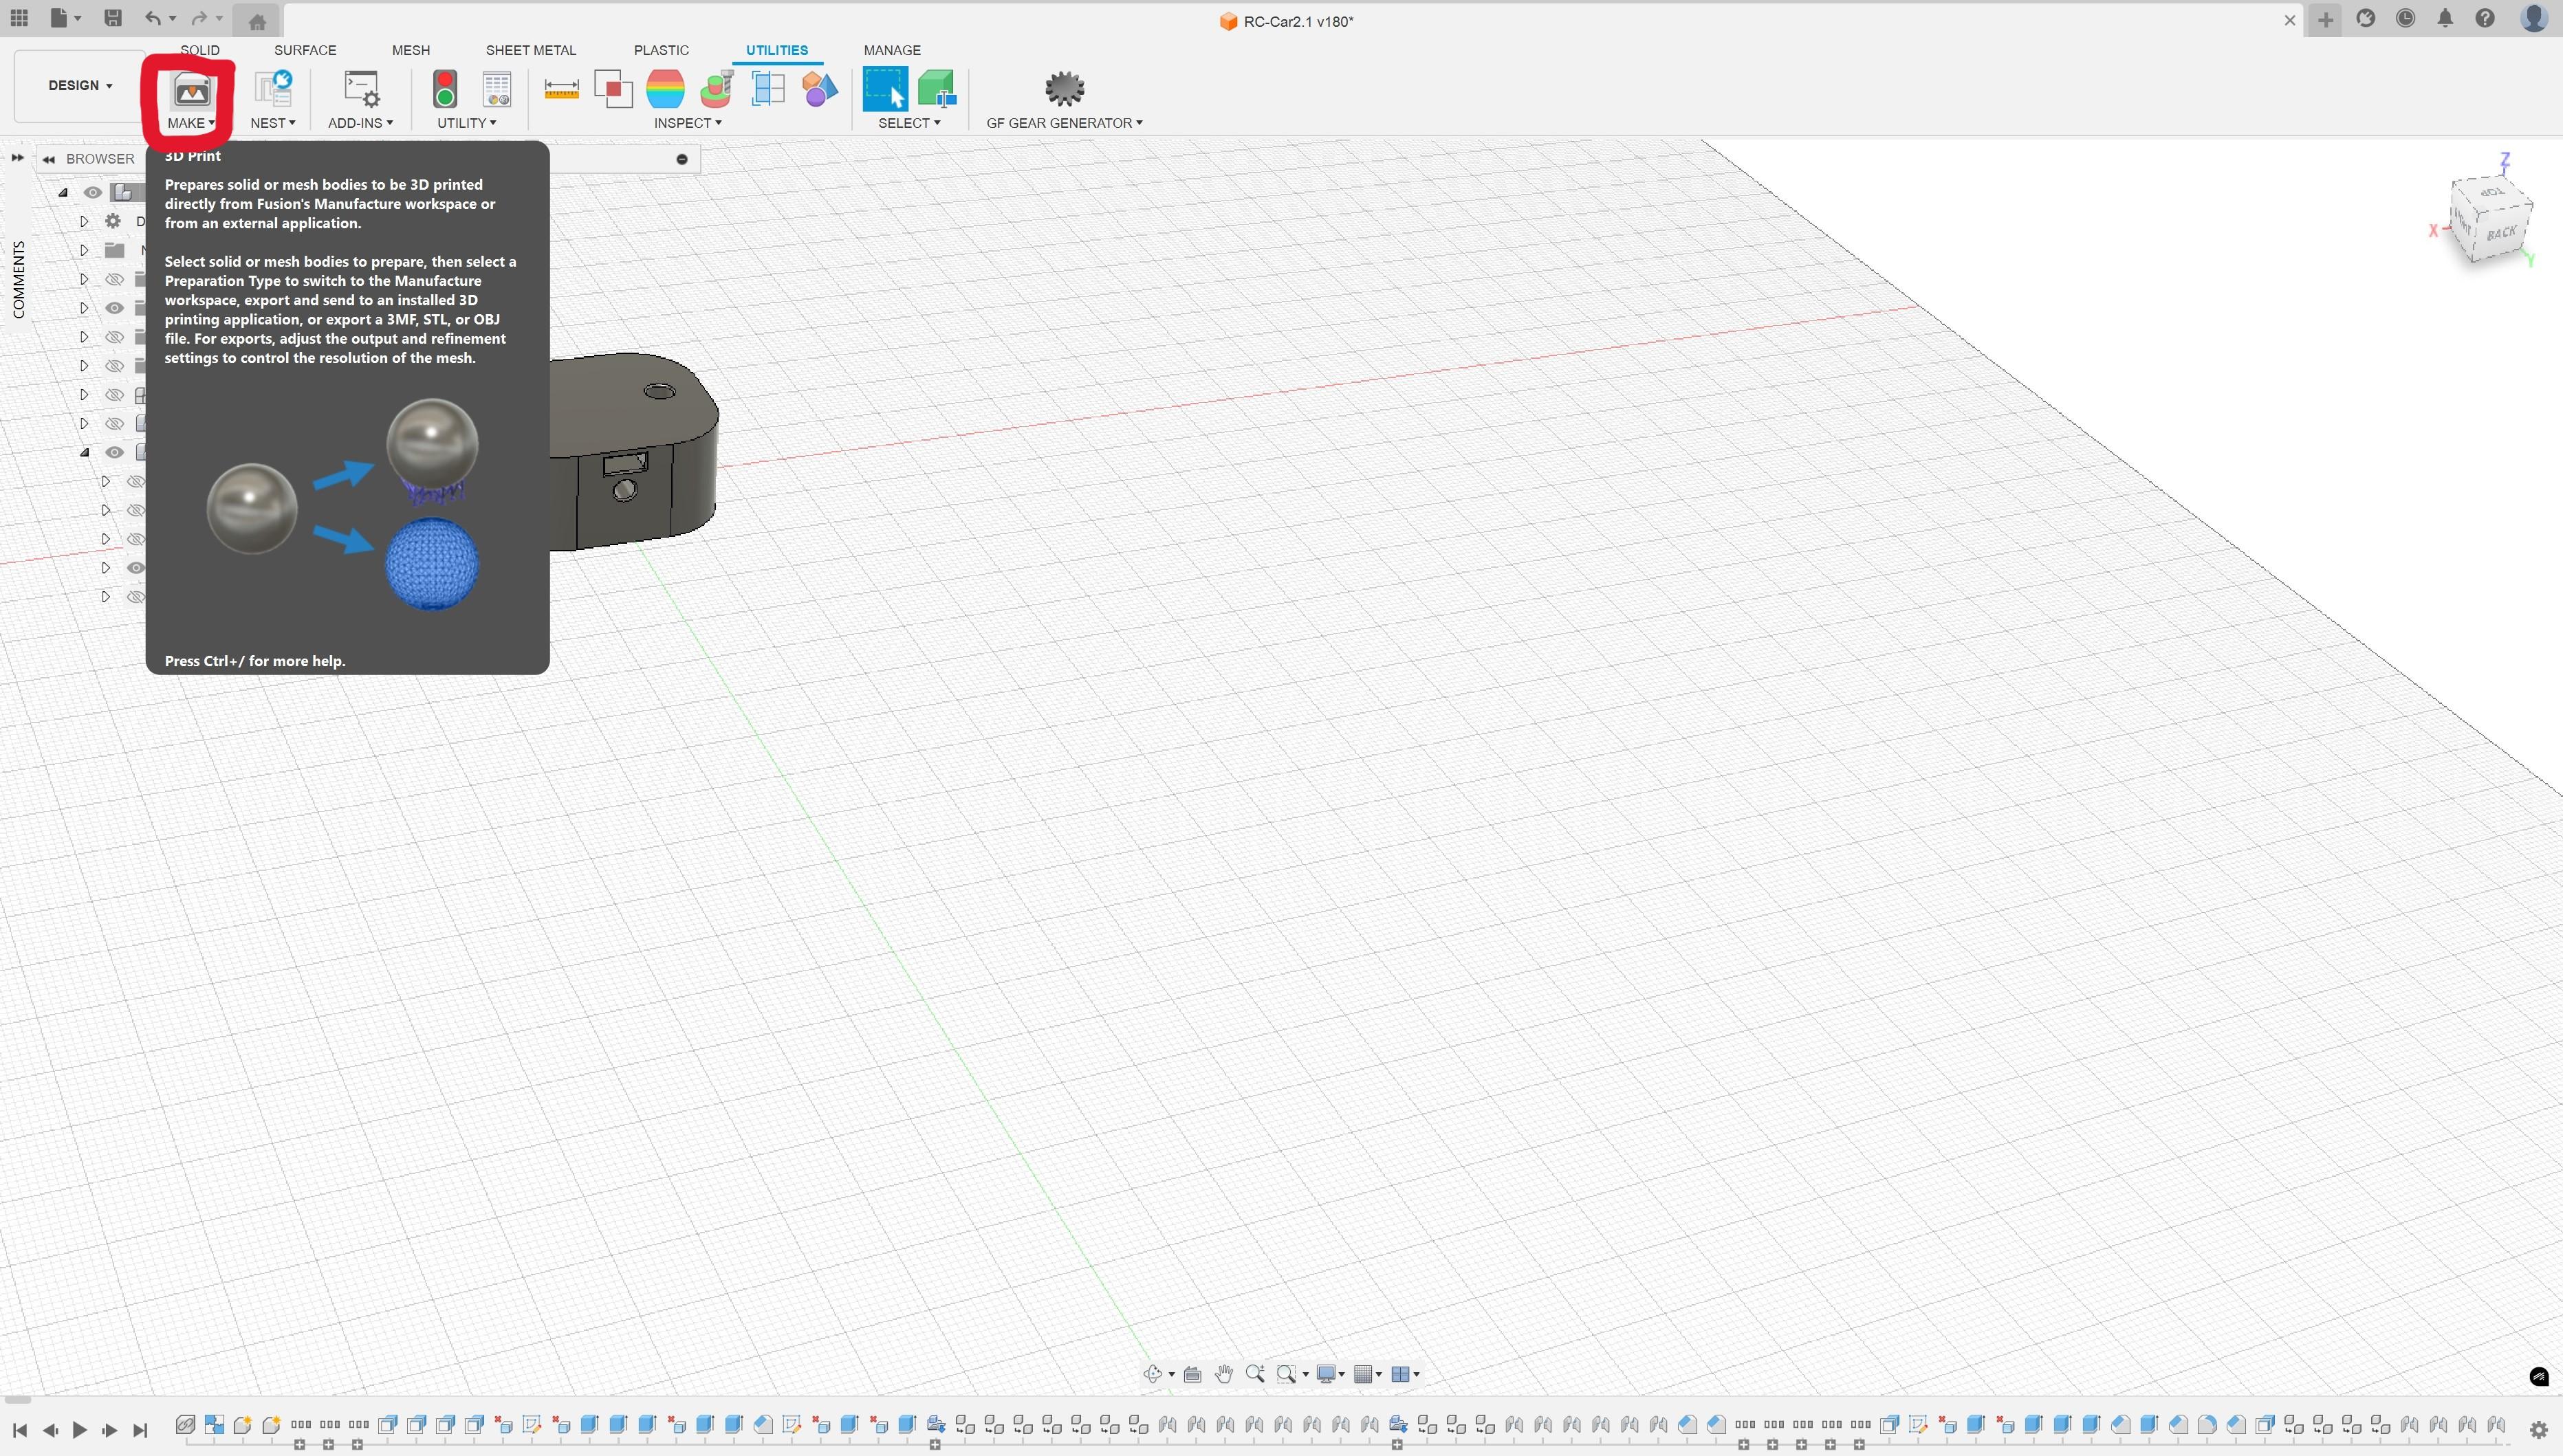Open the 3D Print tool in Make
The height and width of the screenshot is (1456, 2563).
191,91
